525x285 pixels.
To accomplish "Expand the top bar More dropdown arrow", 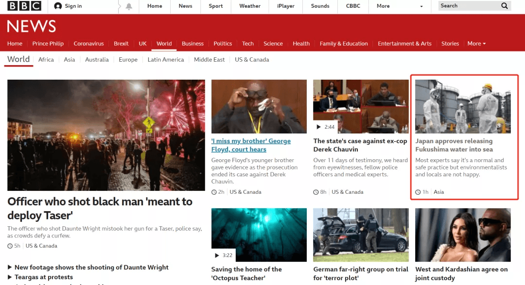I will tap(421, 6).
